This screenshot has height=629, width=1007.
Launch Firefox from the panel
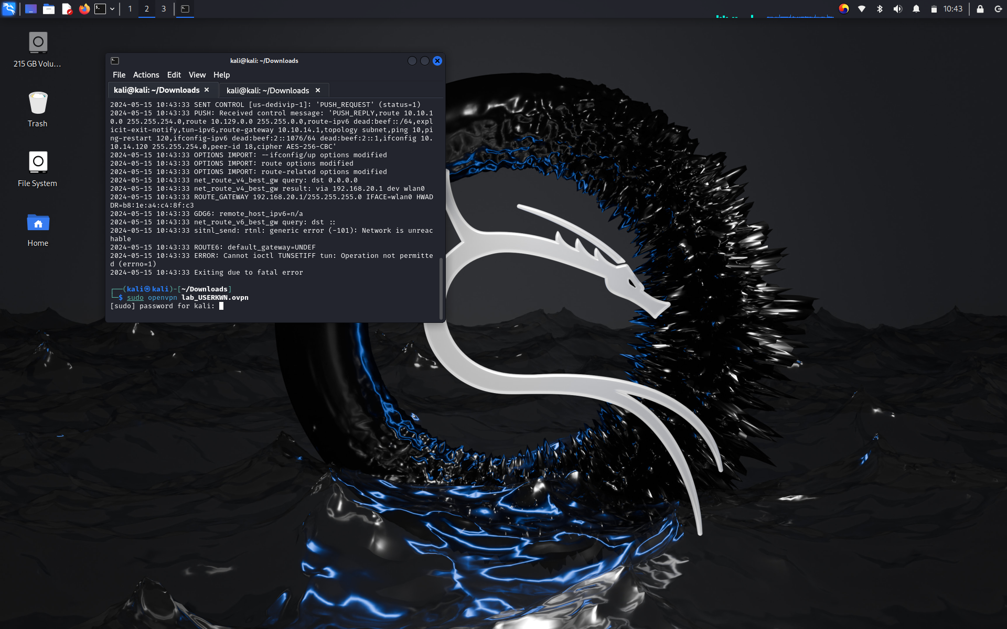pyautogui.click(x=84, y=9)
